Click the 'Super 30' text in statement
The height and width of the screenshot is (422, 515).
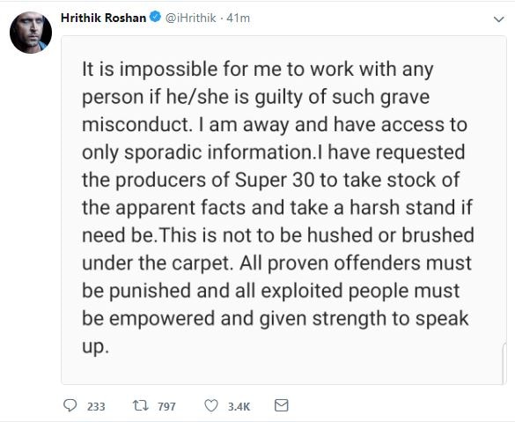coord(275,180)
